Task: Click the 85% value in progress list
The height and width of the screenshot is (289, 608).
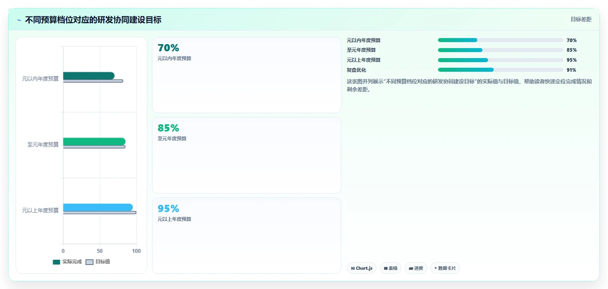Action: [x=572, y=50]
